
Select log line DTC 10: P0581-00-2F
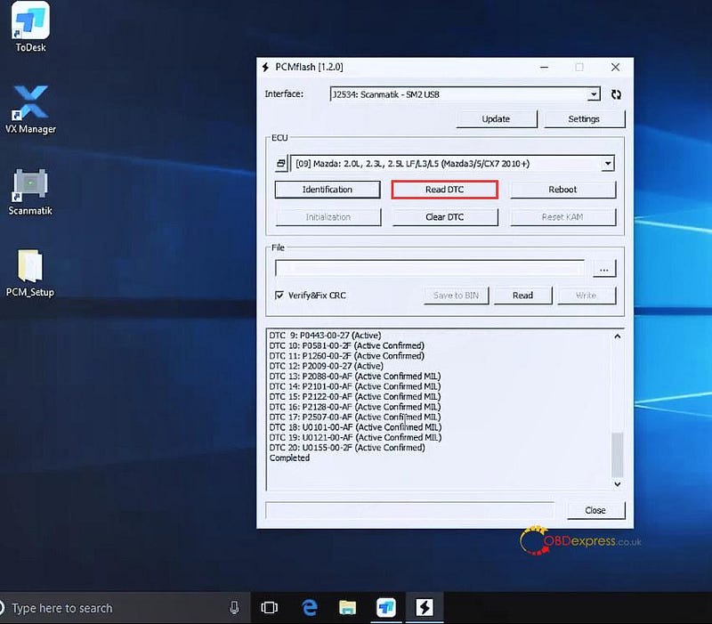(347, 345)
